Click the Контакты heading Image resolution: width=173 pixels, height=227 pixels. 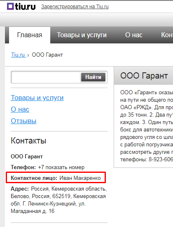[x=28, y=141]
